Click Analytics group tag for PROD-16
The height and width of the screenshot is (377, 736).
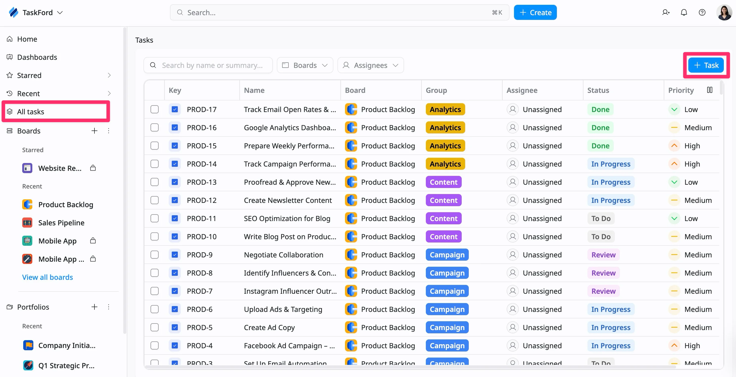tap(445, 128)
